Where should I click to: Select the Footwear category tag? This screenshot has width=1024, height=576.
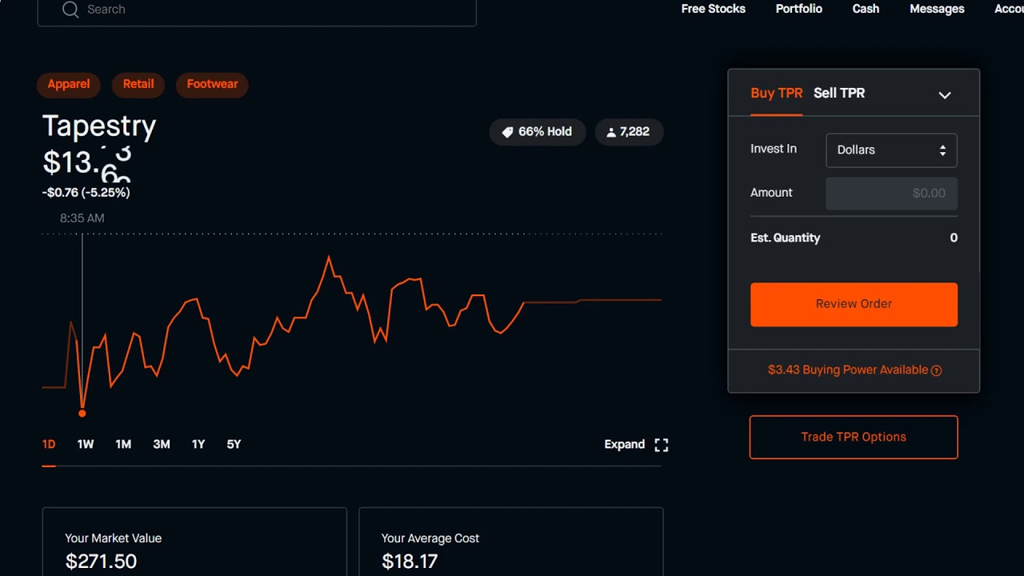[x=212, y=85]
